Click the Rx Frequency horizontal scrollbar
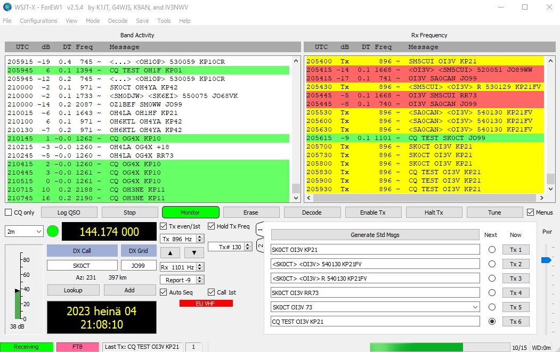The image size is (560, 352). (425, 198)
